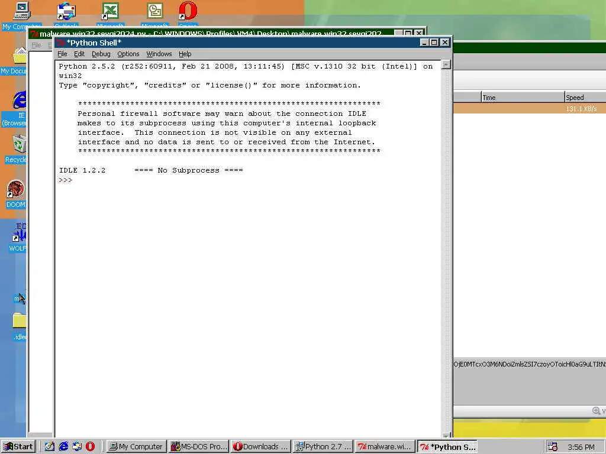Click the zoom magnifier icon in Downloads window
Viewport: 606px width, 454px height.
pyautogui.click(x=597, y=411)
